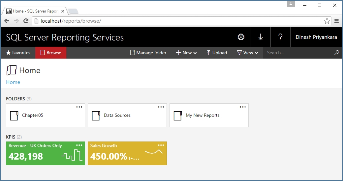Open the Favorites tab
The width and height of the screenshot is (343, 181).
pos(18,53)
